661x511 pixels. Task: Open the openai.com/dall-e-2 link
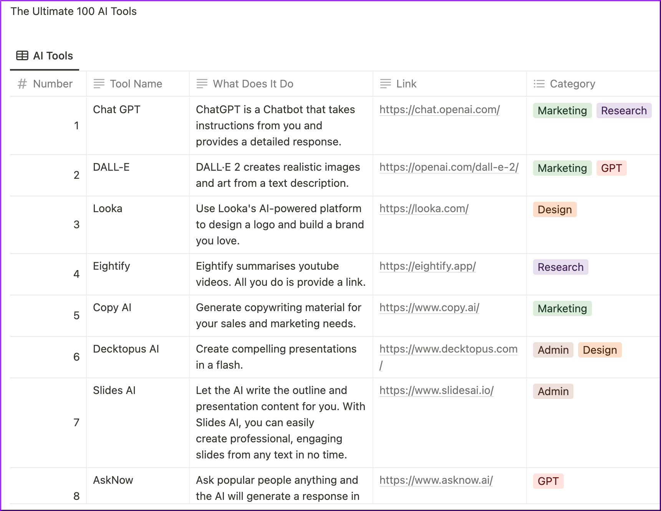tap(449, 167)
